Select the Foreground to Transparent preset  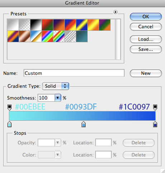[24, 25]
